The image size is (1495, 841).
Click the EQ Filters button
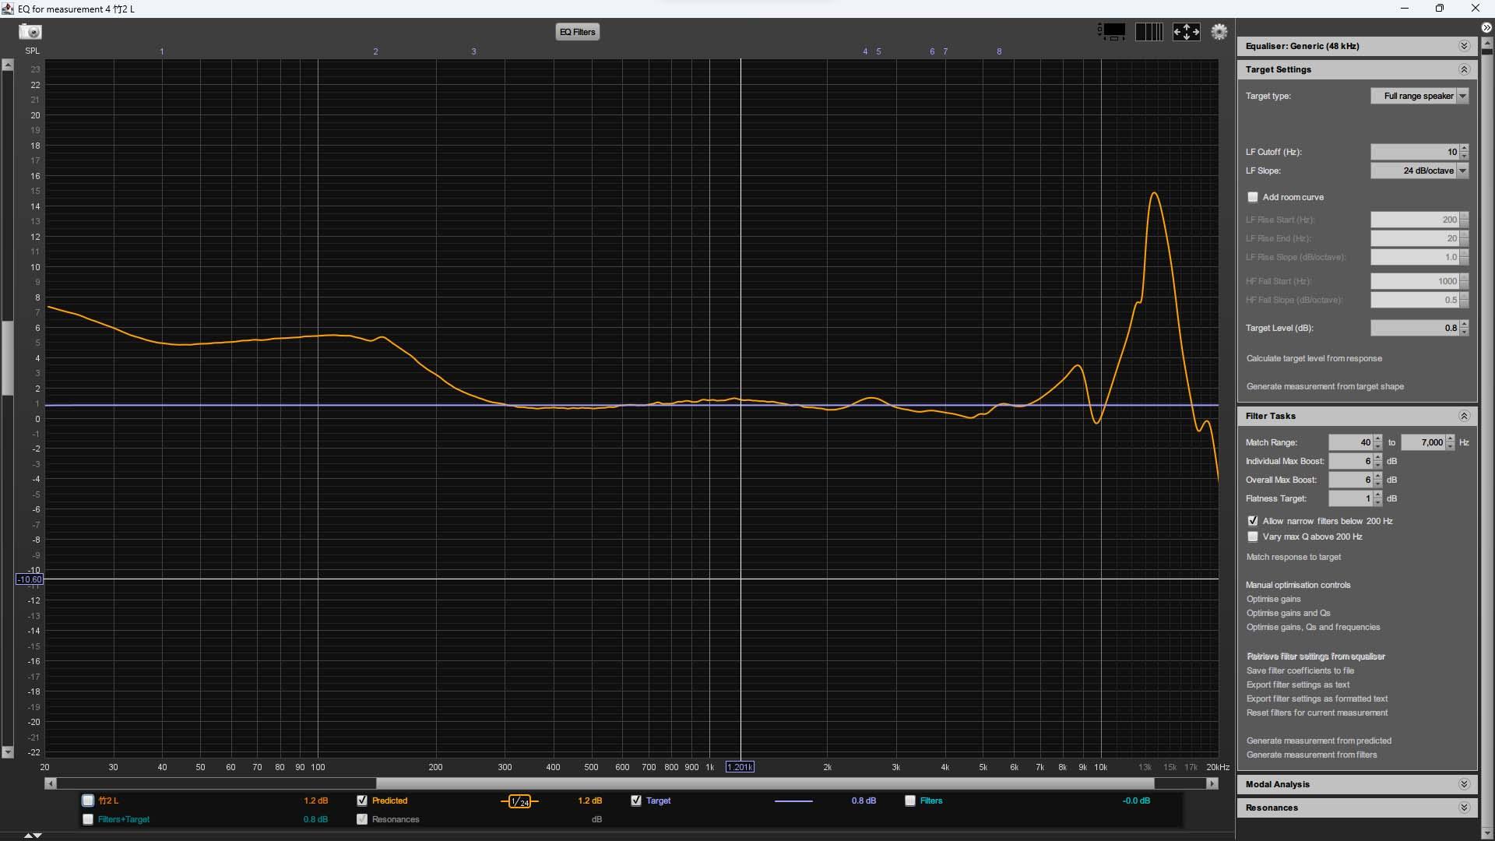pos(578,32)
